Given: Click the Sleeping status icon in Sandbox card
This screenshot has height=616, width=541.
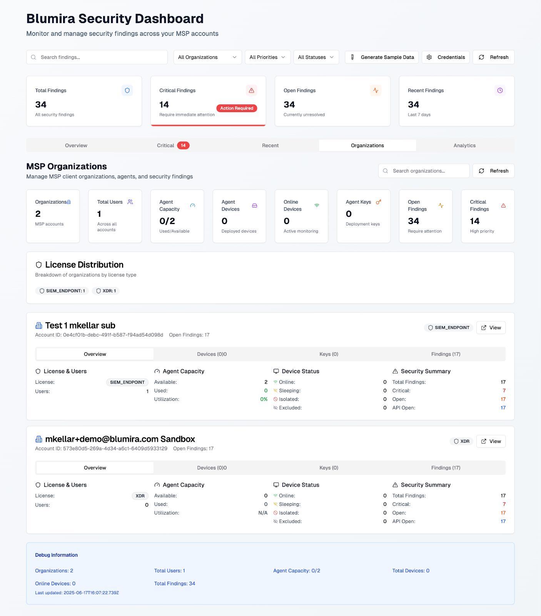Looking at the screenshot, I should (x=276, y=504).
